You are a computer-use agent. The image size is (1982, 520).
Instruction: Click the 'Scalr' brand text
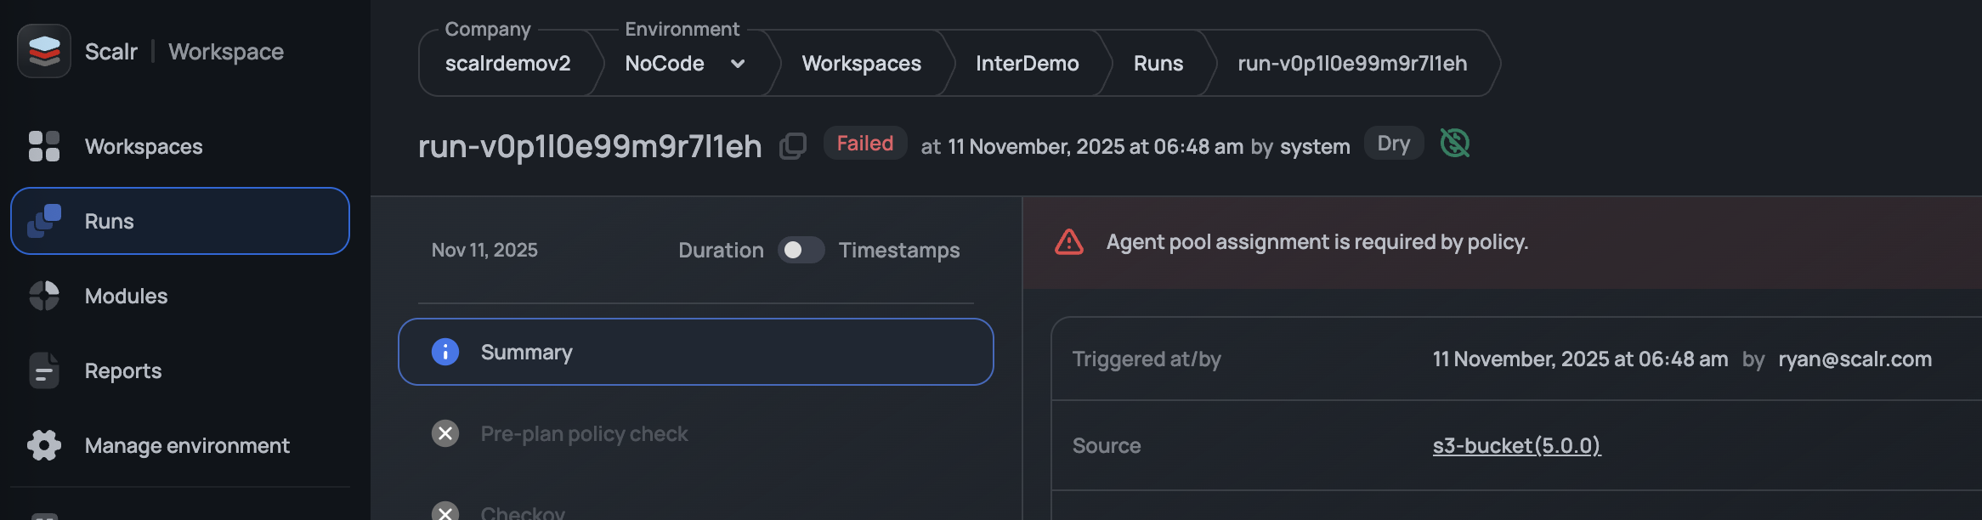(111, 52)
